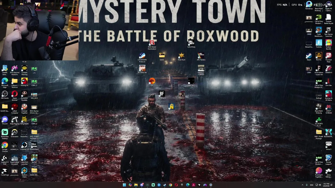Open the RISK Global Domination shortcut

pos(152,45)
